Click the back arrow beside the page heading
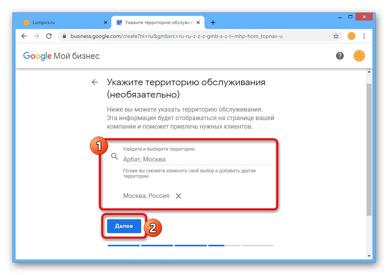The width and height of the screenshot is (388, 275). point(95,82)
